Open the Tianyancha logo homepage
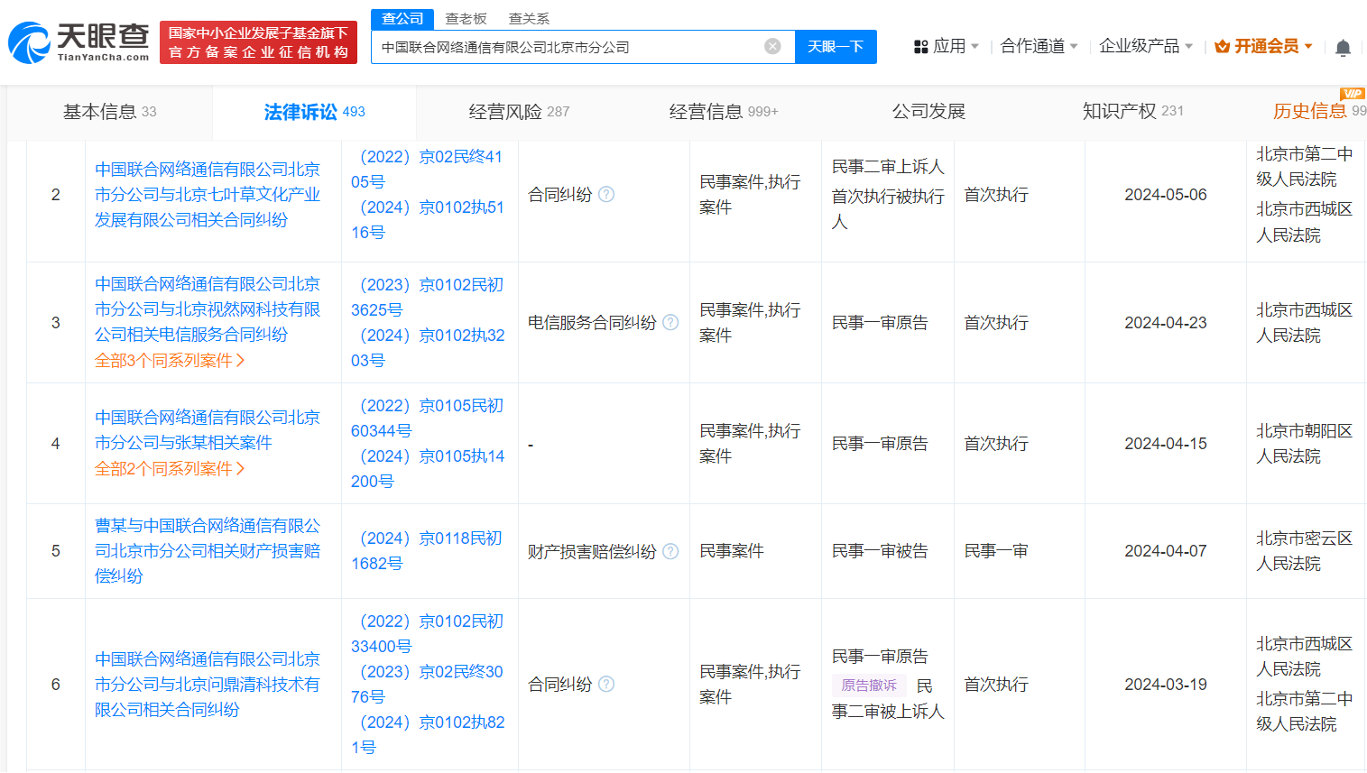Screen dimensions: 1367x773 [x=79, y=41]
